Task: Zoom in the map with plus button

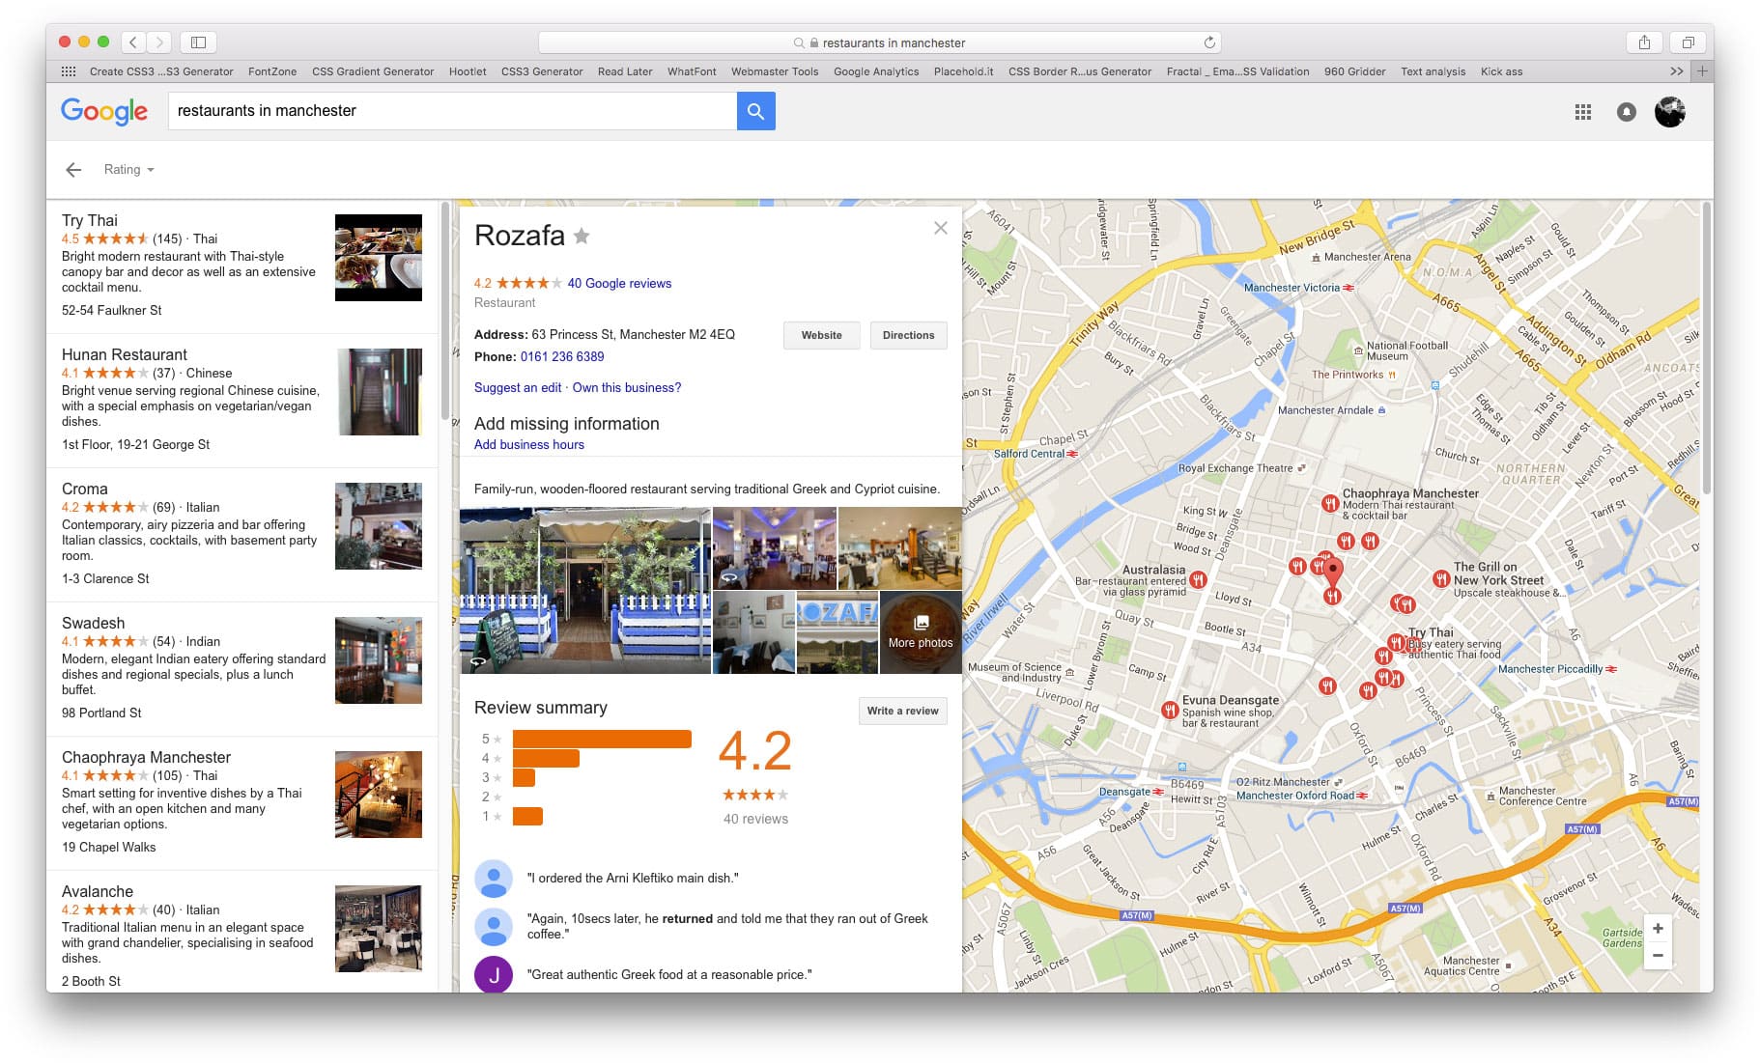Action: (x=1658, y=929)
